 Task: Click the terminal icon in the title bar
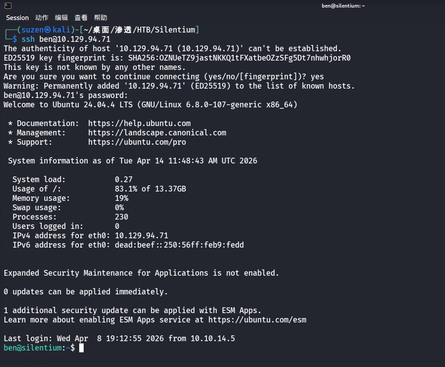[8, 6]
